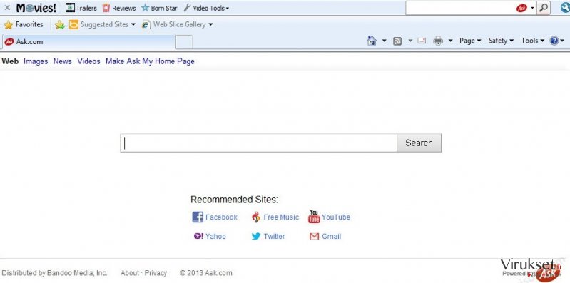Click inside the main Ask search field
Viewport: 570px width, 283px height.
coord(259,143)
